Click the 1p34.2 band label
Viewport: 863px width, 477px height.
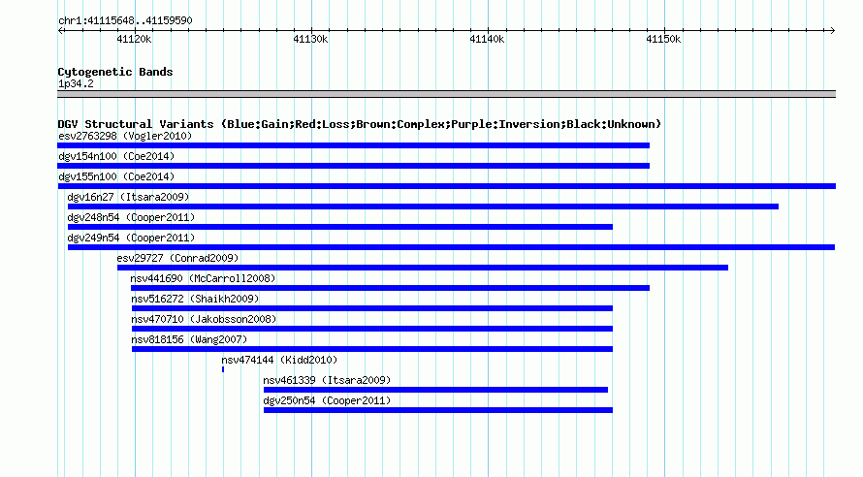(x=76, y=84)
